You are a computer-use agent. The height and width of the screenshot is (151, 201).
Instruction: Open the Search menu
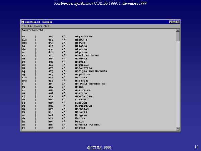click(x=38, y=26)
